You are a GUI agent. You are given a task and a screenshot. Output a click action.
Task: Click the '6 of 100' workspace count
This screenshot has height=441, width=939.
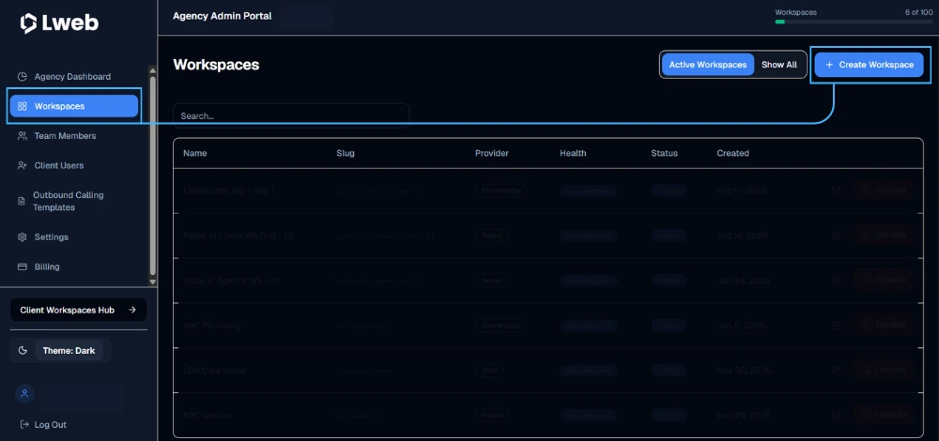(x=918, y=12)
